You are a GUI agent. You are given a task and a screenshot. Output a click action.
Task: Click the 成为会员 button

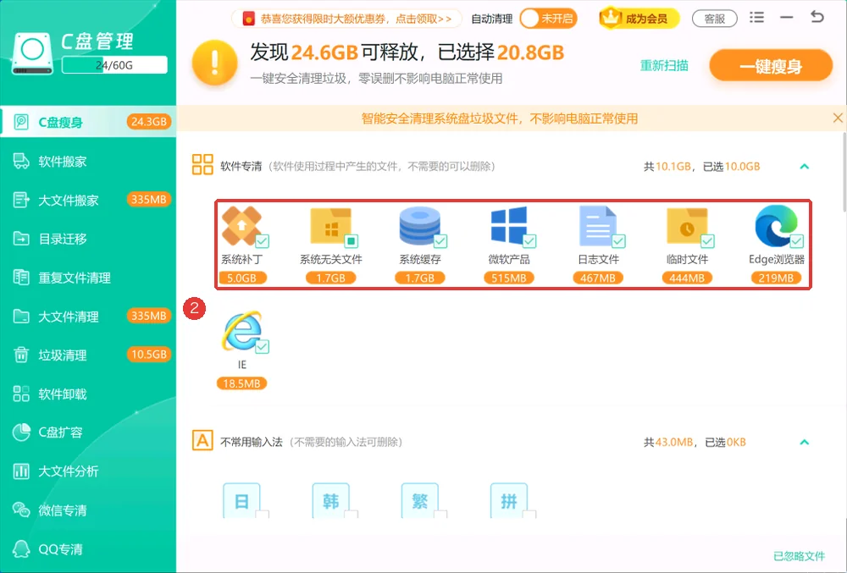coord(639,19)
